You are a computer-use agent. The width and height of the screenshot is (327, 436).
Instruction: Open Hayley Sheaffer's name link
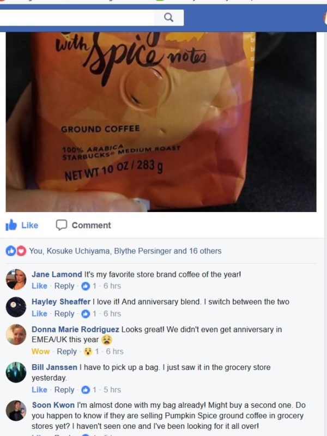(61, 302)
